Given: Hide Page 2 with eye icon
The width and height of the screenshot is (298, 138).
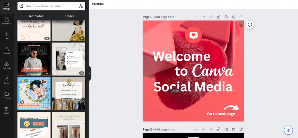Looking at the screenshot, I should pos(211,129).
